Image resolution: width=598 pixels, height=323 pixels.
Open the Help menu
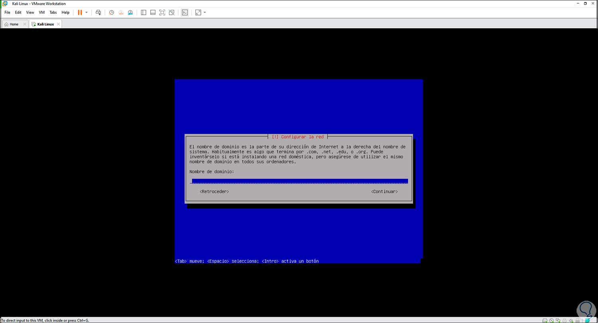tap(65, 12)
